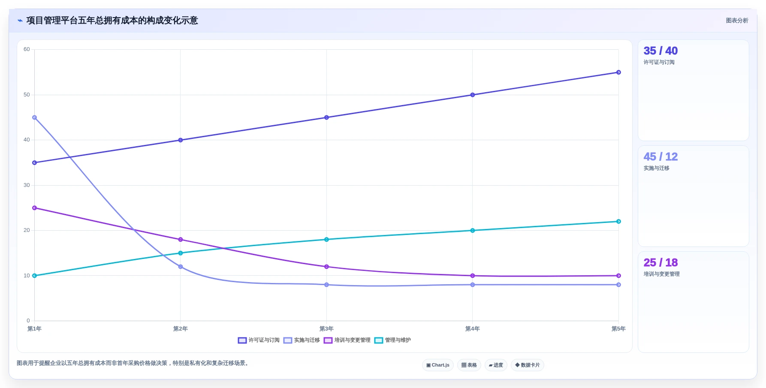Open the 25 / 18 培训与变更管理 card
Screen dimensions: 766x388
(x=694, y=302)
